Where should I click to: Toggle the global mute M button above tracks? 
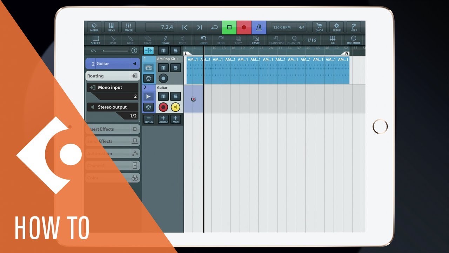pyautogui.click(x=163, y=51)
